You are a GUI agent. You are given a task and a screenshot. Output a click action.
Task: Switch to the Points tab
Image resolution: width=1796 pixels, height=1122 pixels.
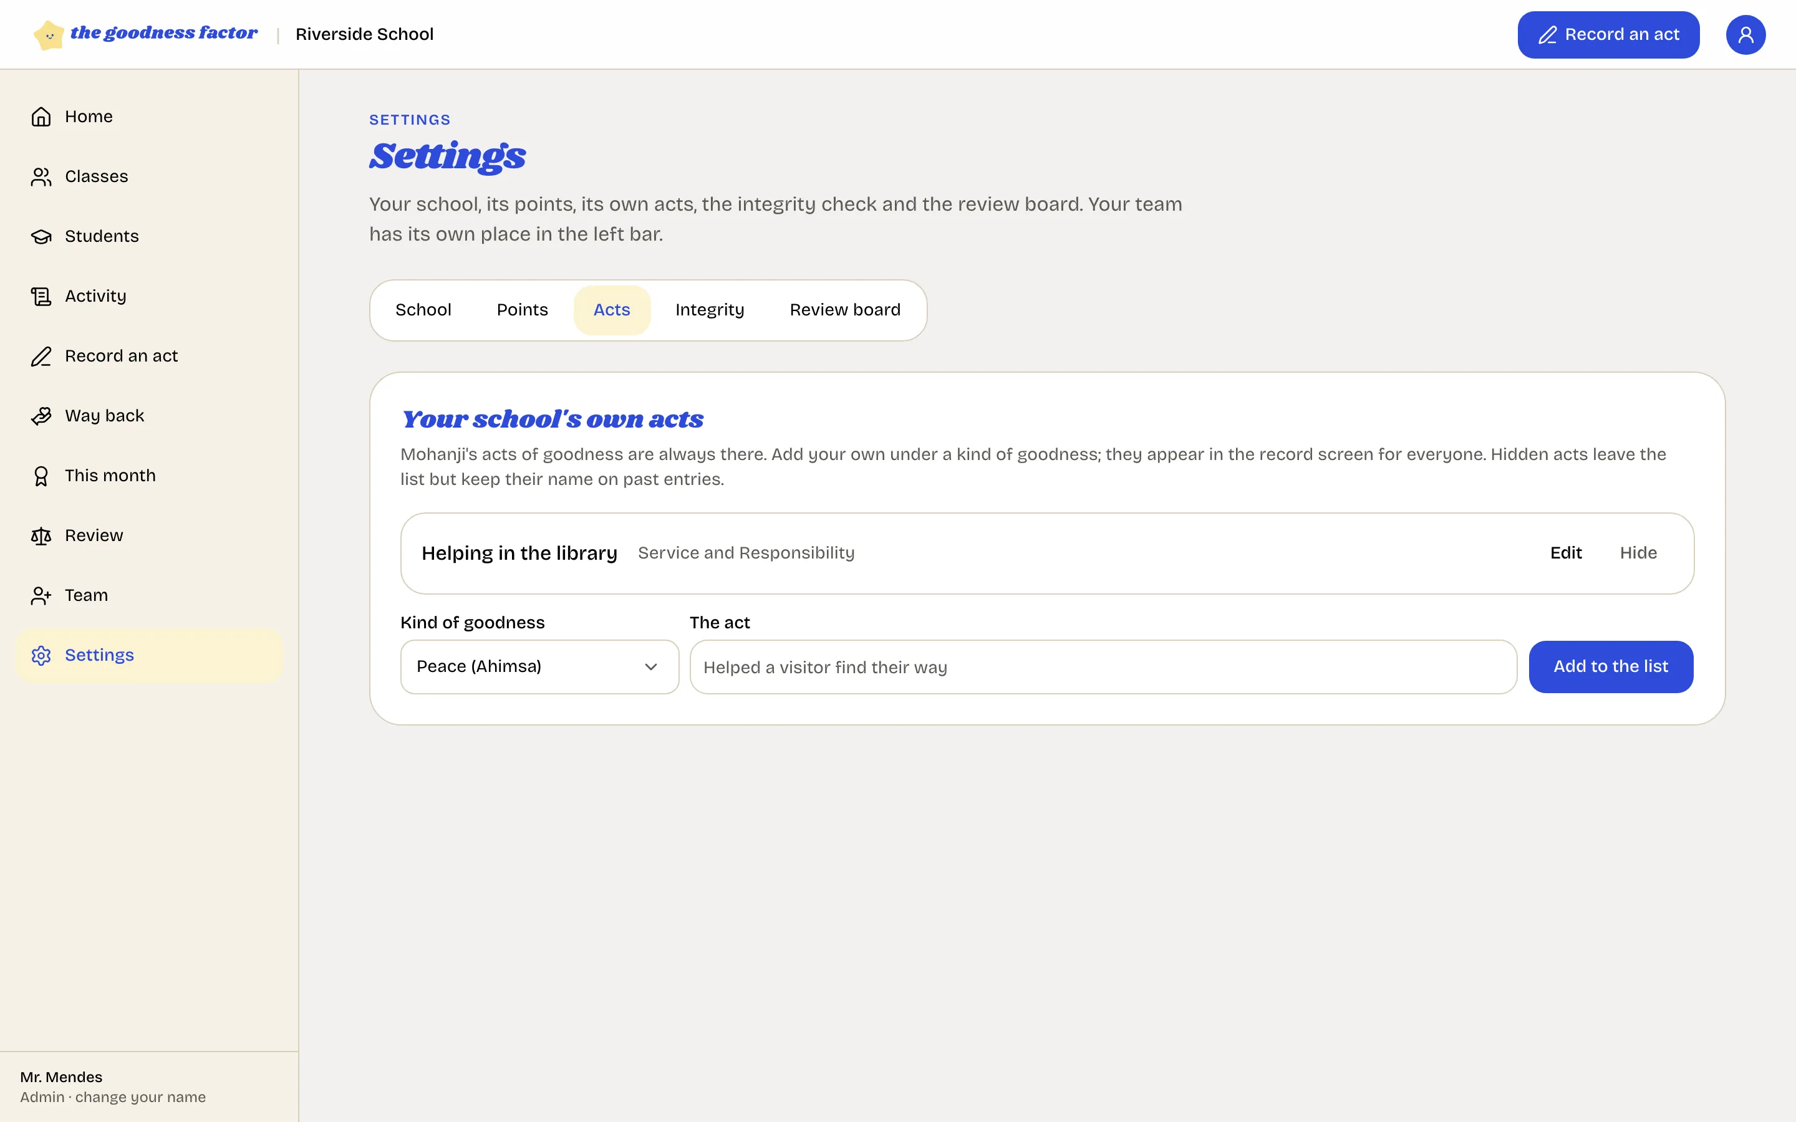point(523,310)
